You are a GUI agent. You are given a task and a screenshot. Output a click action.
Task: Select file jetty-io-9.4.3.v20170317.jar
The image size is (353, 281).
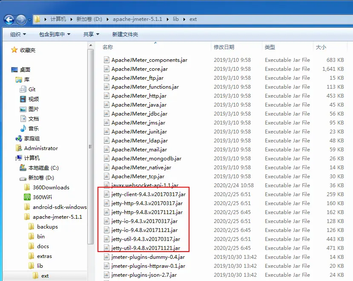click(144, 221)
